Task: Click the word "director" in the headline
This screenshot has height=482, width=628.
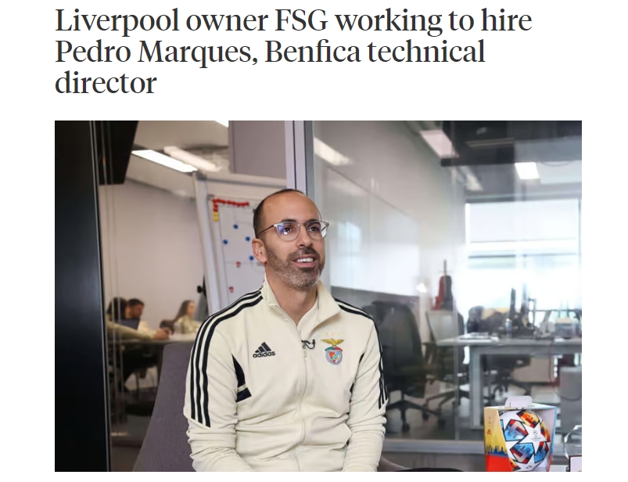Action: 106,82
